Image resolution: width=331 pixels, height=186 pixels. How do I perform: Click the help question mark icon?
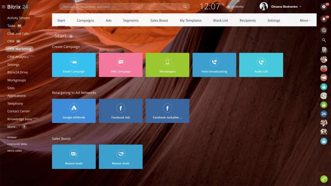324,7
